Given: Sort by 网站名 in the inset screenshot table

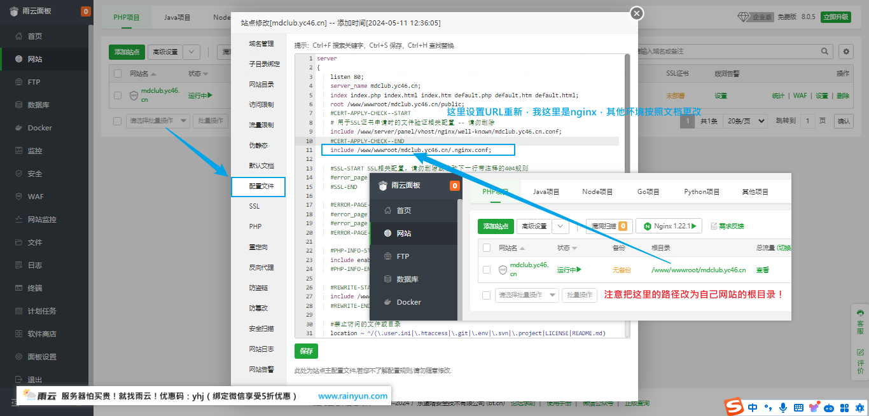Looking at the screenshot, I should 512,248.
